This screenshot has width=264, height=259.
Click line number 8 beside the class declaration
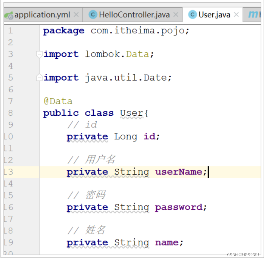(10, 113)
